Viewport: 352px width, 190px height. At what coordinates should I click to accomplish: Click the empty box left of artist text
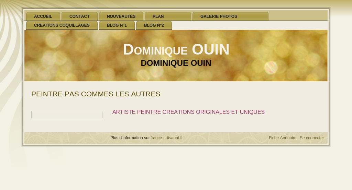click(67, 115)
